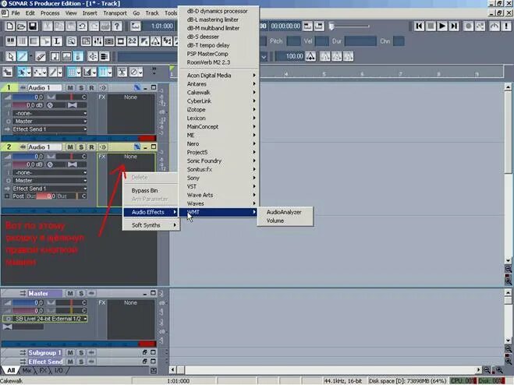
Task: Open Soft Synths submenu entry
Action: 151,225
